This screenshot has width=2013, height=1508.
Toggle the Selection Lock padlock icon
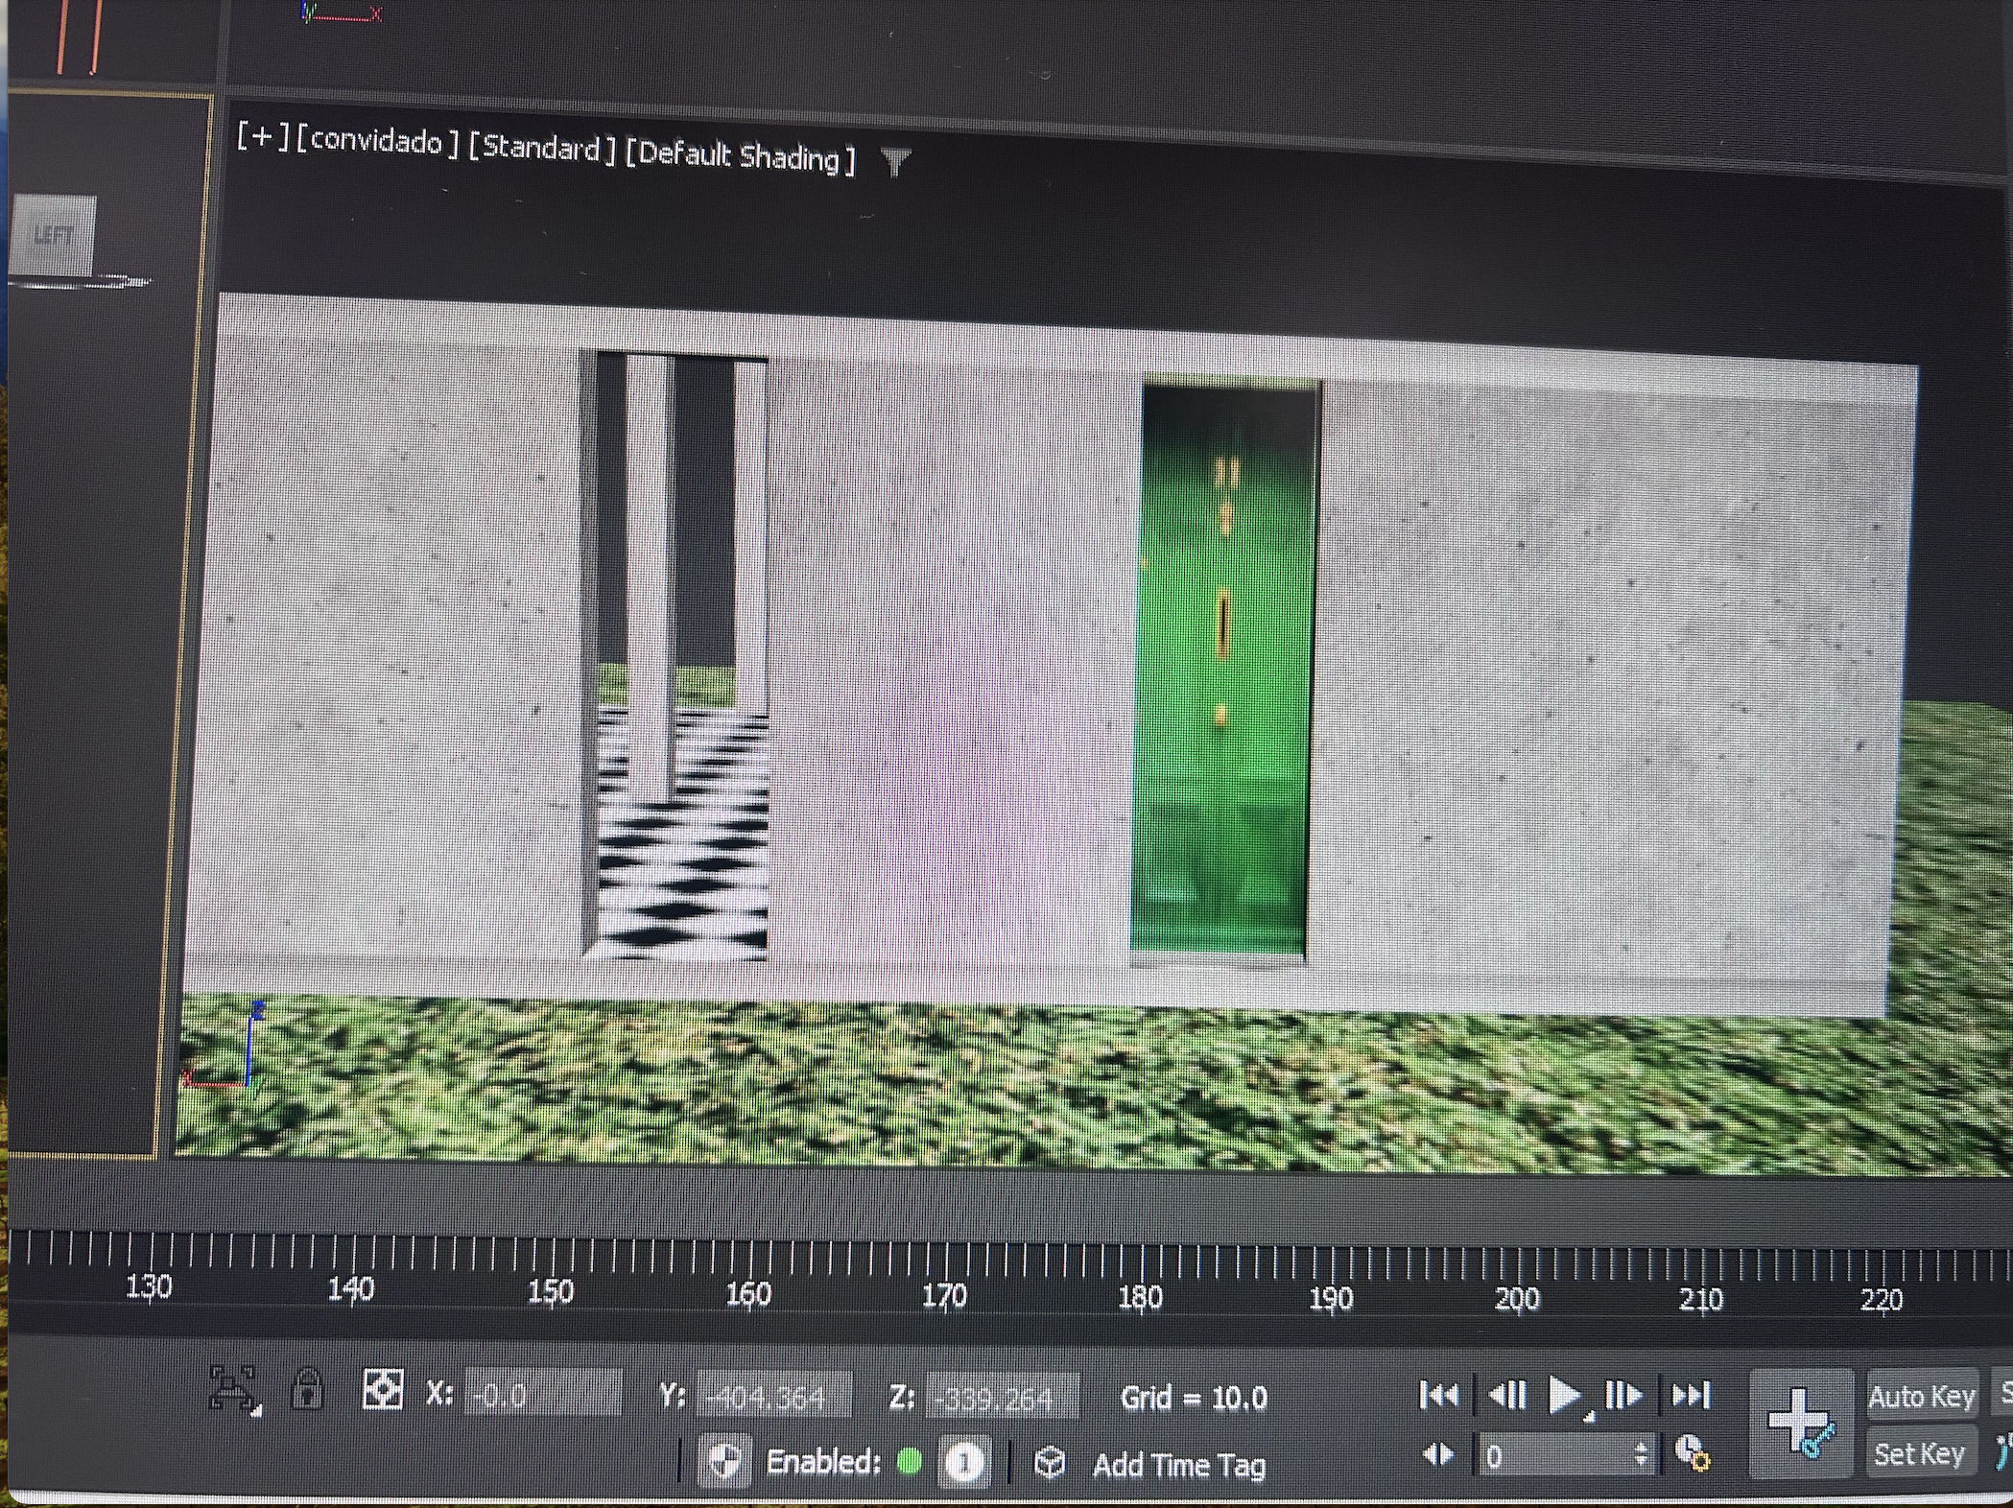pyautogui.click(x=307, y=1390)
